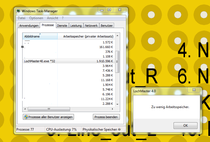210x142 pixels.
Task: Go to the Netzwerk tab
Action: pyautogui.click(x=91, y=26)
